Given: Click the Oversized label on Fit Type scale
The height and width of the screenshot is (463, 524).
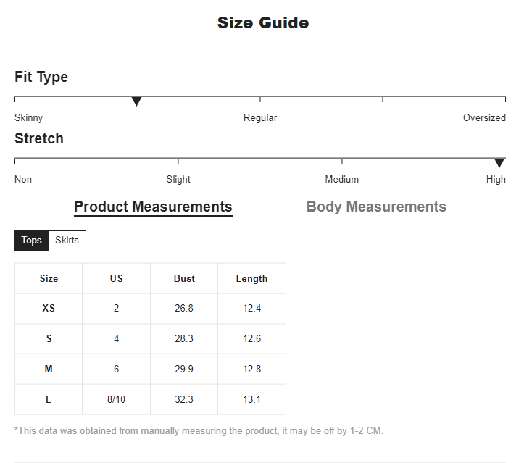Looking at the screenshot, I should point(484,117).
